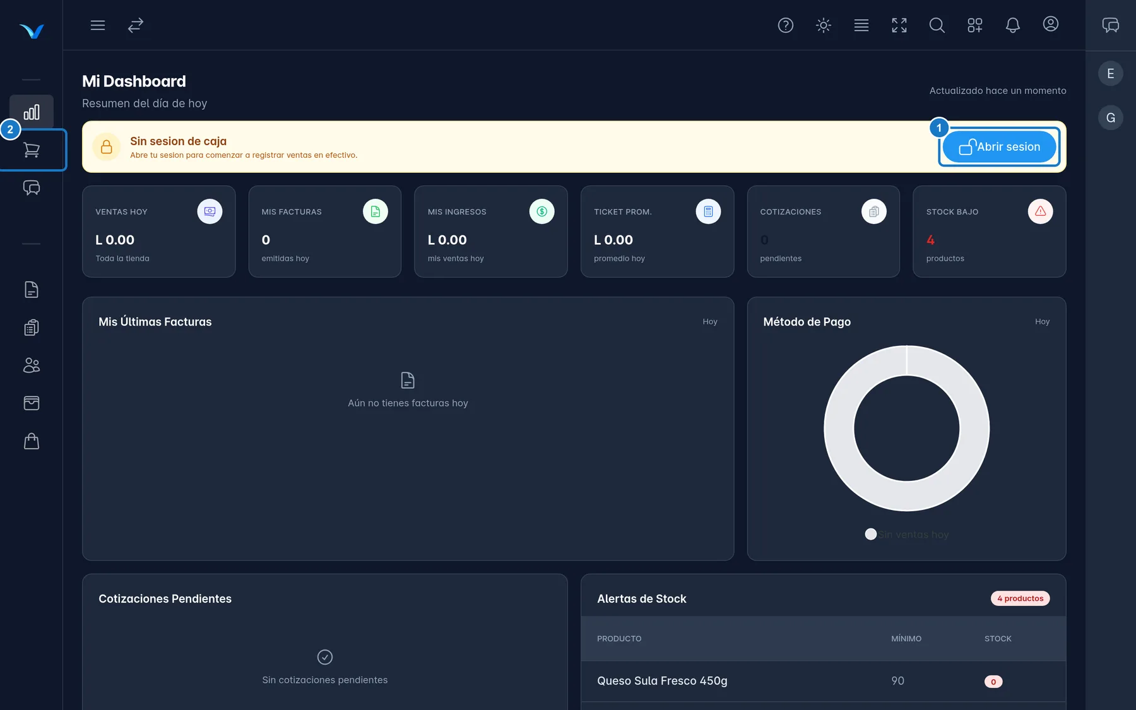The width and height of the screenshot is (1136, 710).
Task: Open the search magnifier icon
Action: (x=937, y=25)
